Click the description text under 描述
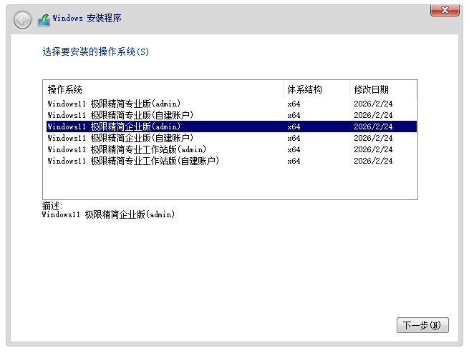Screen dimensions: 469x353 tap(107, 214)
